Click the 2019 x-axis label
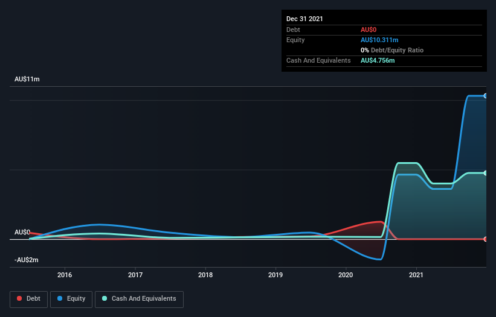Viewport: 496px width, 317px height. (x=275, y=275)
